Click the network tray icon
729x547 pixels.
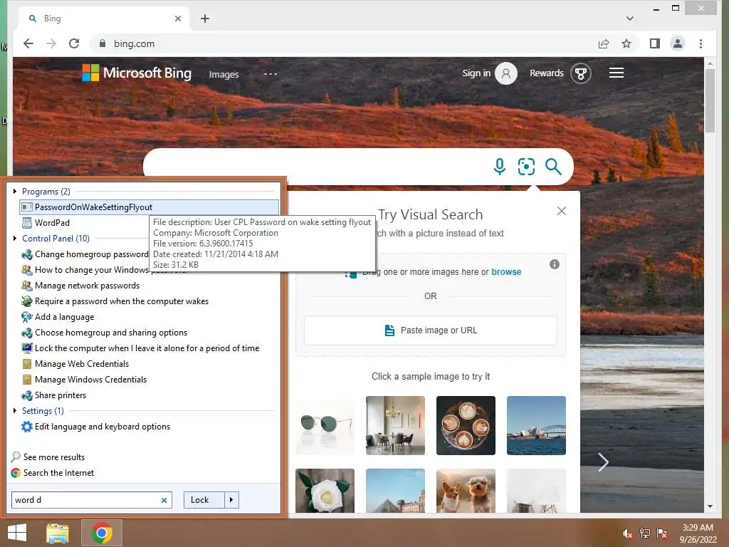(644, 533)
